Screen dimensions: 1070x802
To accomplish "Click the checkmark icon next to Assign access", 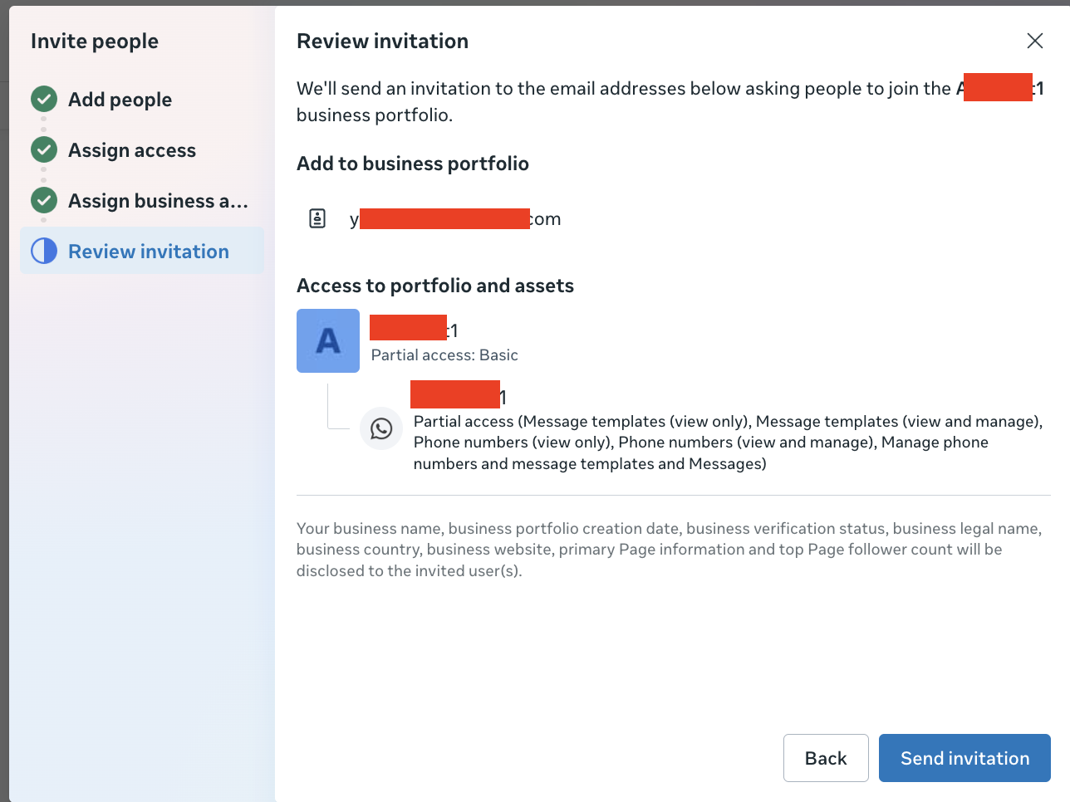I will tap(43, 149).
